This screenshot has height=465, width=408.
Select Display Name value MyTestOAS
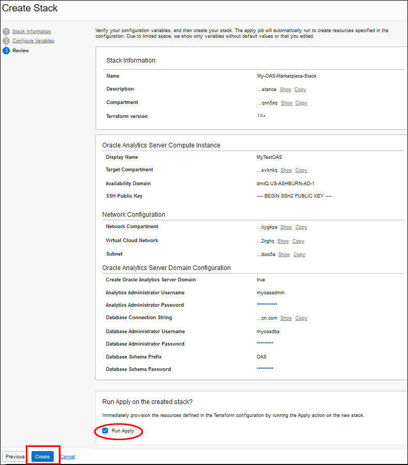(269, 157)
